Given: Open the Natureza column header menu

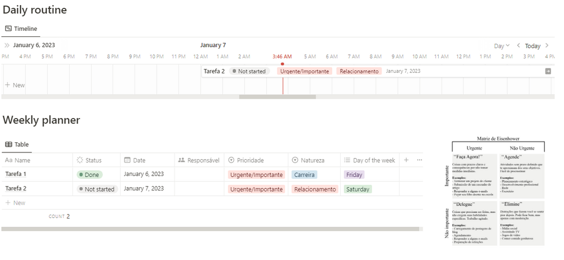Looking at the screenshot, I should (313, 160).
